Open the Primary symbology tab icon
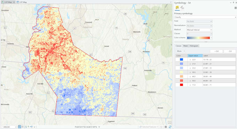Image resolution: width=237 pixels, height=129 pixels. (177, 8)
